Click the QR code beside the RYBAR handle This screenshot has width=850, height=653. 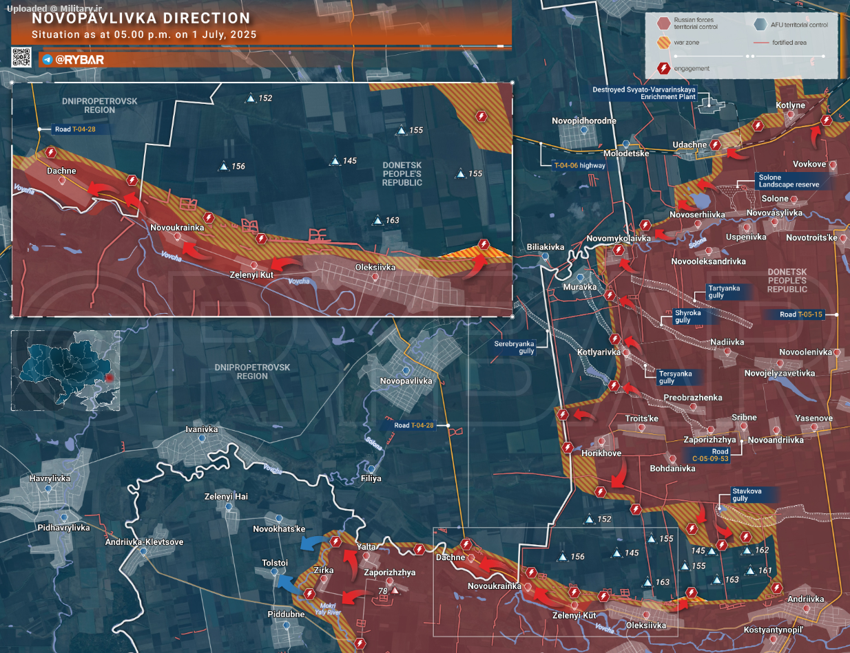21,57
